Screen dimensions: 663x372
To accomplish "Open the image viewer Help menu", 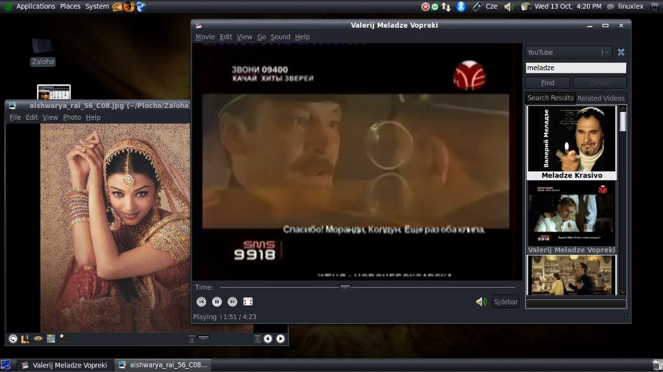I will [x=93, y=117].
